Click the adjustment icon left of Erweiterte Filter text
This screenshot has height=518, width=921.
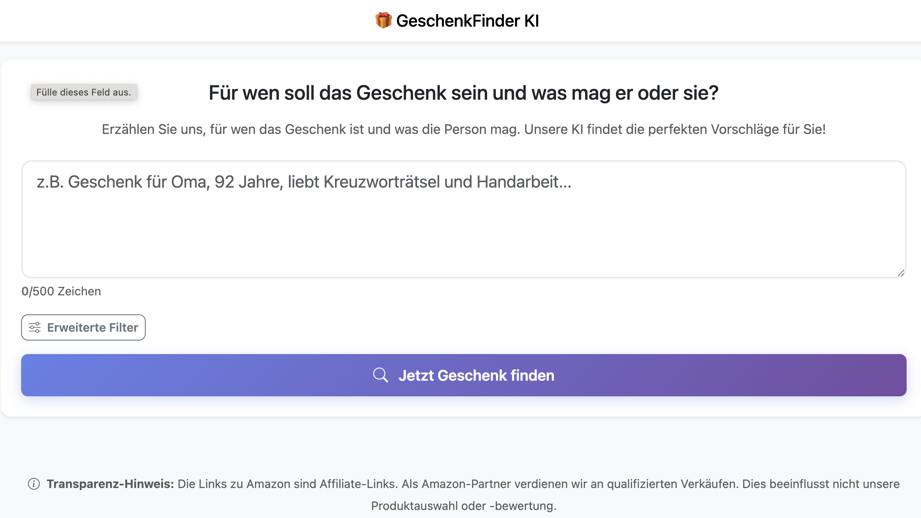[35, 327]
